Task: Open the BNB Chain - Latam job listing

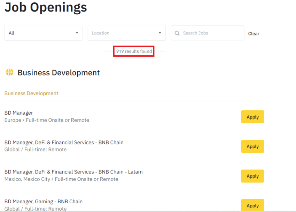Action: point(73,172)
